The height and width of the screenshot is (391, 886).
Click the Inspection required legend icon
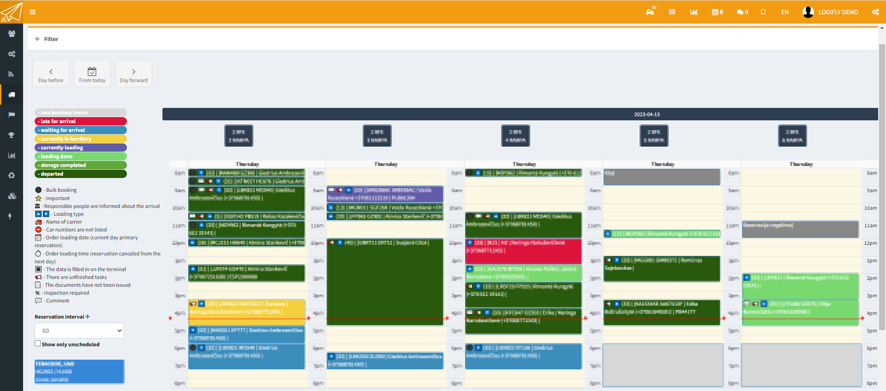click(37, 293)
